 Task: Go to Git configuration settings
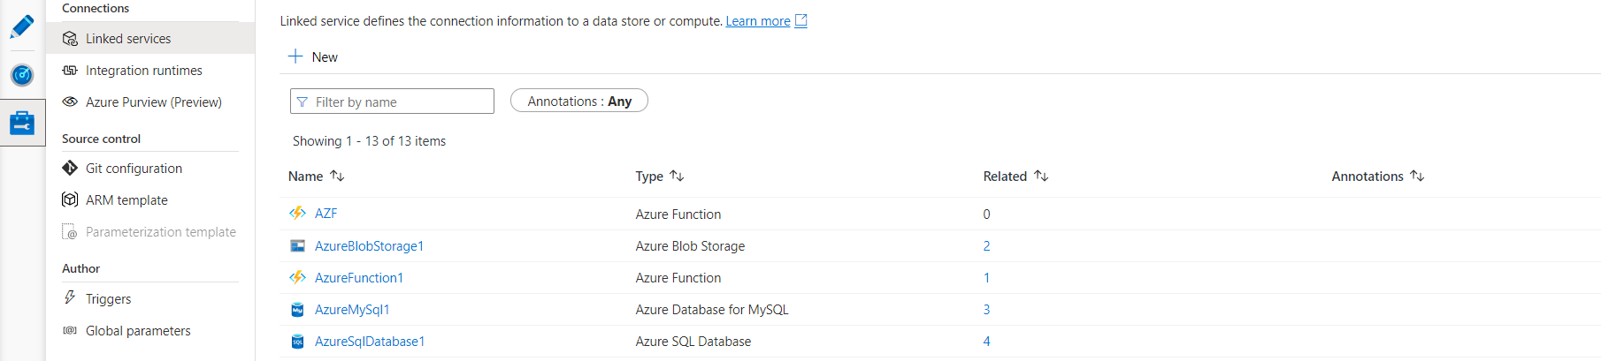tap(134, 169)
